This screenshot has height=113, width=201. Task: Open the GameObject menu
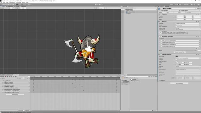[x=12, y=3]
